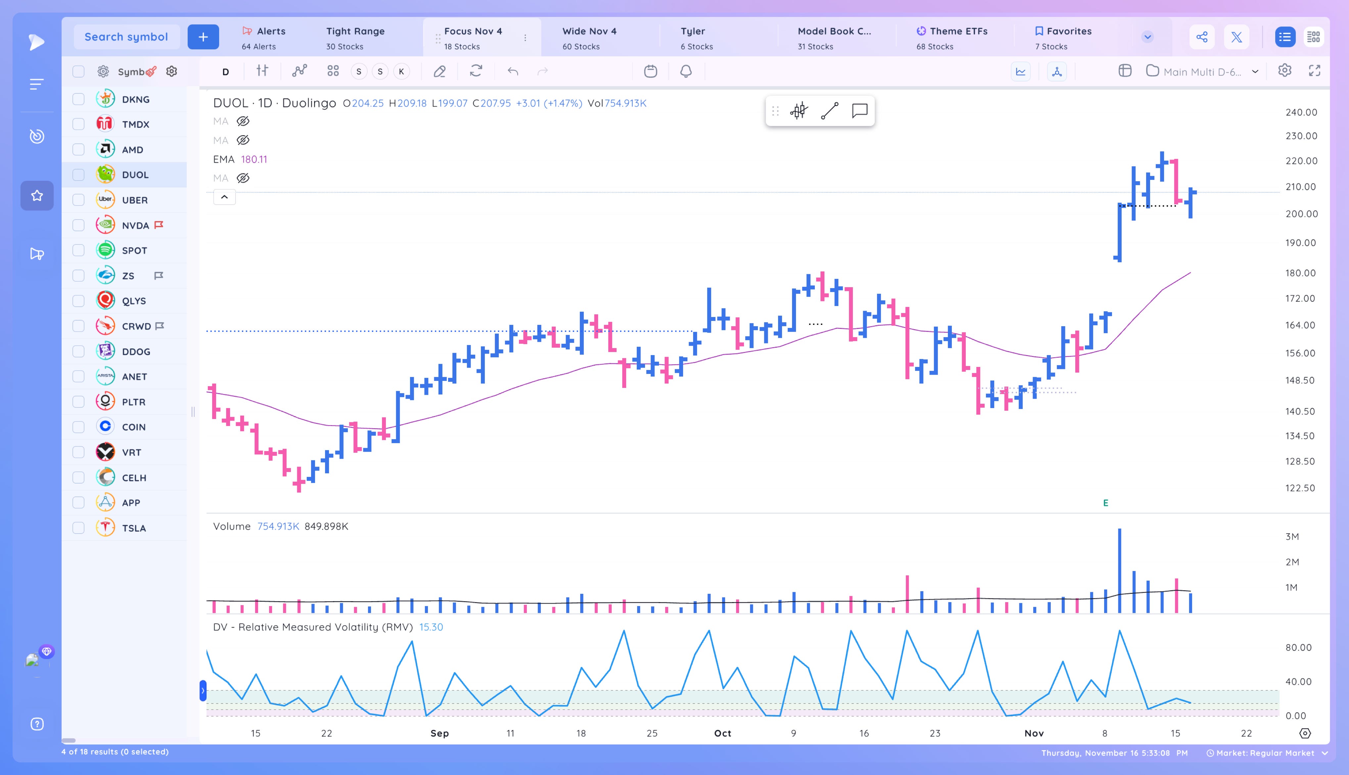The height and width of the screenshot is (775, 1349).
Task: Open the Alerts tab
Action: pyautogui.click(x=264, y=38)
